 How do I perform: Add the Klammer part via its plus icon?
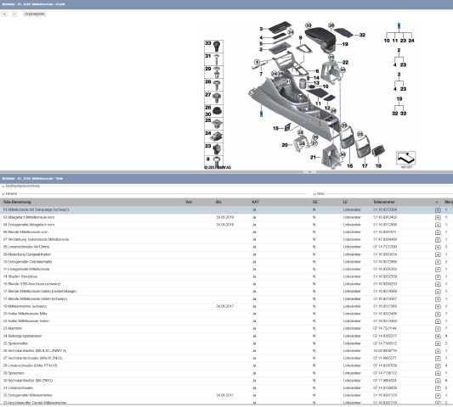pyautogui.click(x=438, y=329)
